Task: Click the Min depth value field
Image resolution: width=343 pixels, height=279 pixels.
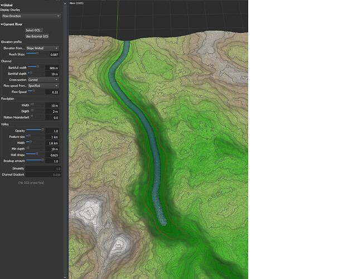Action: 52,149
